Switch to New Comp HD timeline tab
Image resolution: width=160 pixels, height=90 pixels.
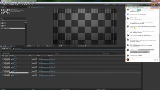tap(17, 48)
